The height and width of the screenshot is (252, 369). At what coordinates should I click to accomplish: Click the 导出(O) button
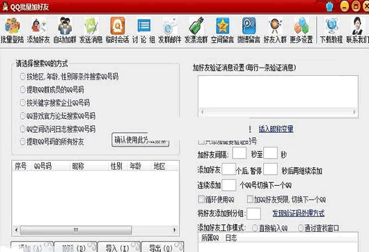pyautogui.click(x=162, y=247)
